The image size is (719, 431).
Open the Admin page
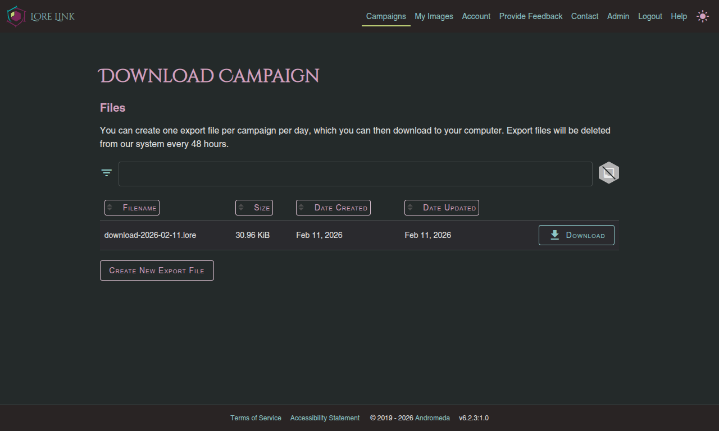coord(618,16)
